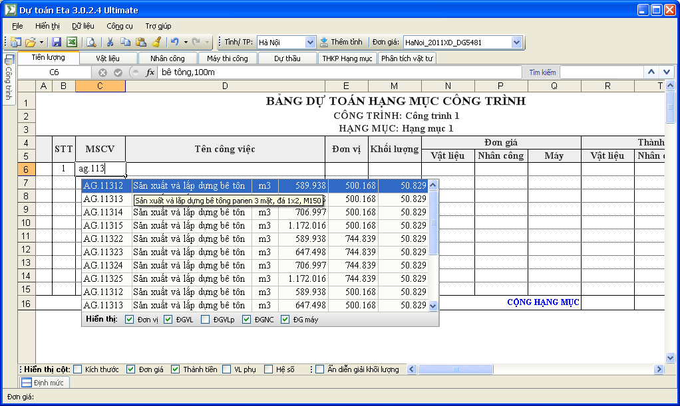Click the Paste clipboard icon

click(141, 42)
